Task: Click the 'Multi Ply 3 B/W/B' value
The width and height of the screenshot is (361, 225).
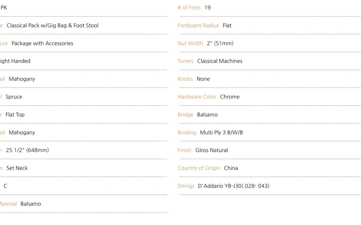Action: [222, 132]
